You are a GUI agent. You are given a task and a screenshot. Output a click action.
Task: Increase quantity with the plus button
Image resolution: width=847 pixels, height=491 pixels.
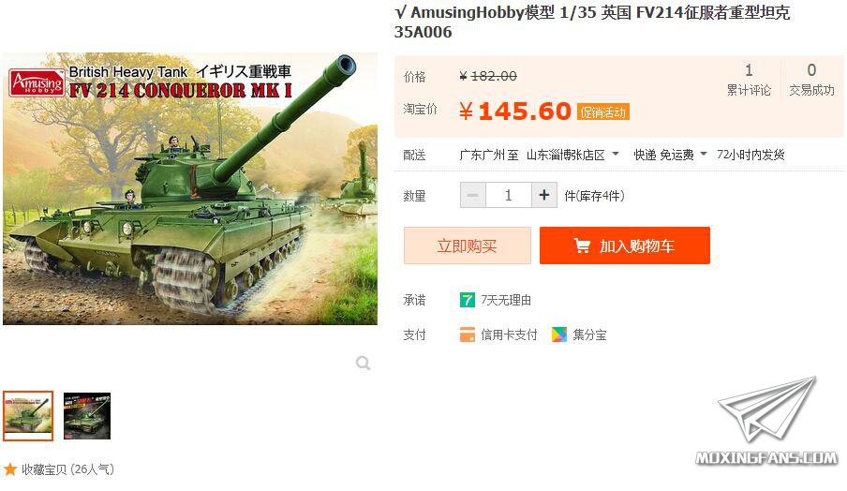(544, 195)
